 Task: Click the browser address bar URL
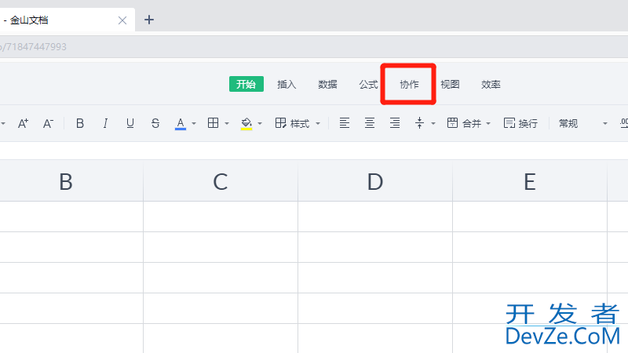tap(34, 47)
